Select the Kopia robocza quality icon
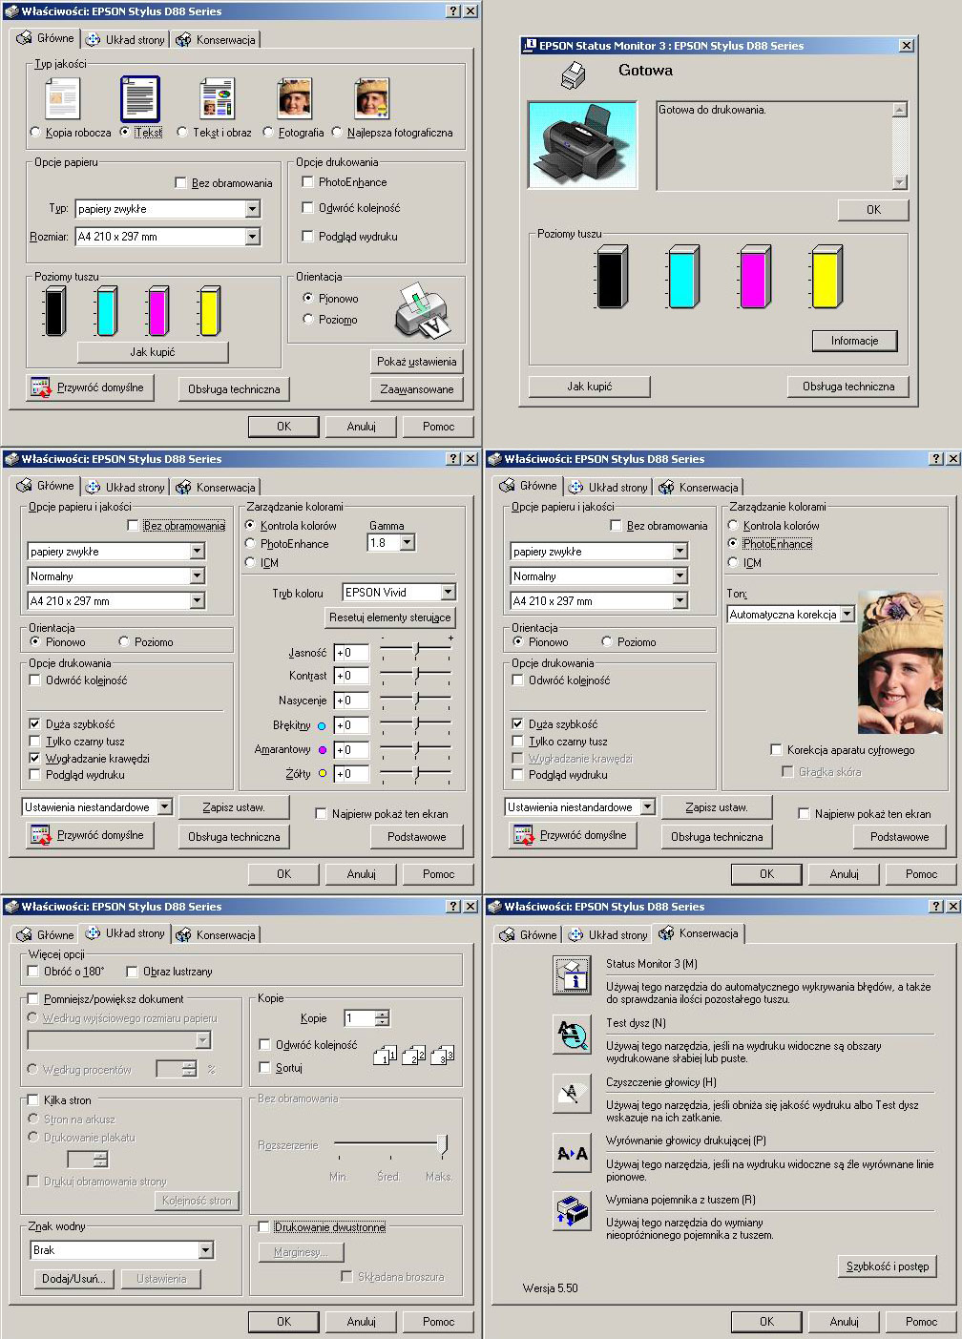This screenshot has width=962, height=1339. click(63, 99)
